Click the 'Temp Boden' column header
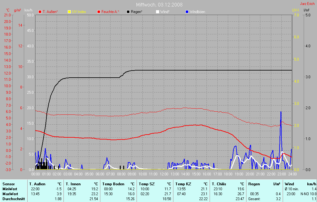 [x=113, y=184]
